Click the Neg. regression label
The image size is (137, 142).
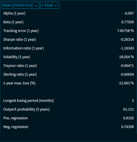coord(16,127)
